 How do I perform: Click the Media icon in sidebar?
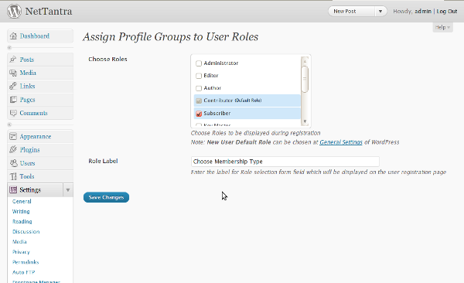13,73
